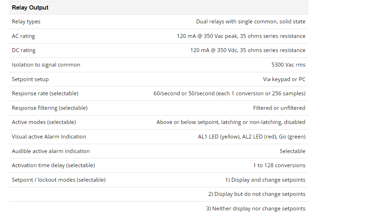Click the 5300 Vac rms value
This screenshot has height=215, width=365.
click(x=288, y=65)
